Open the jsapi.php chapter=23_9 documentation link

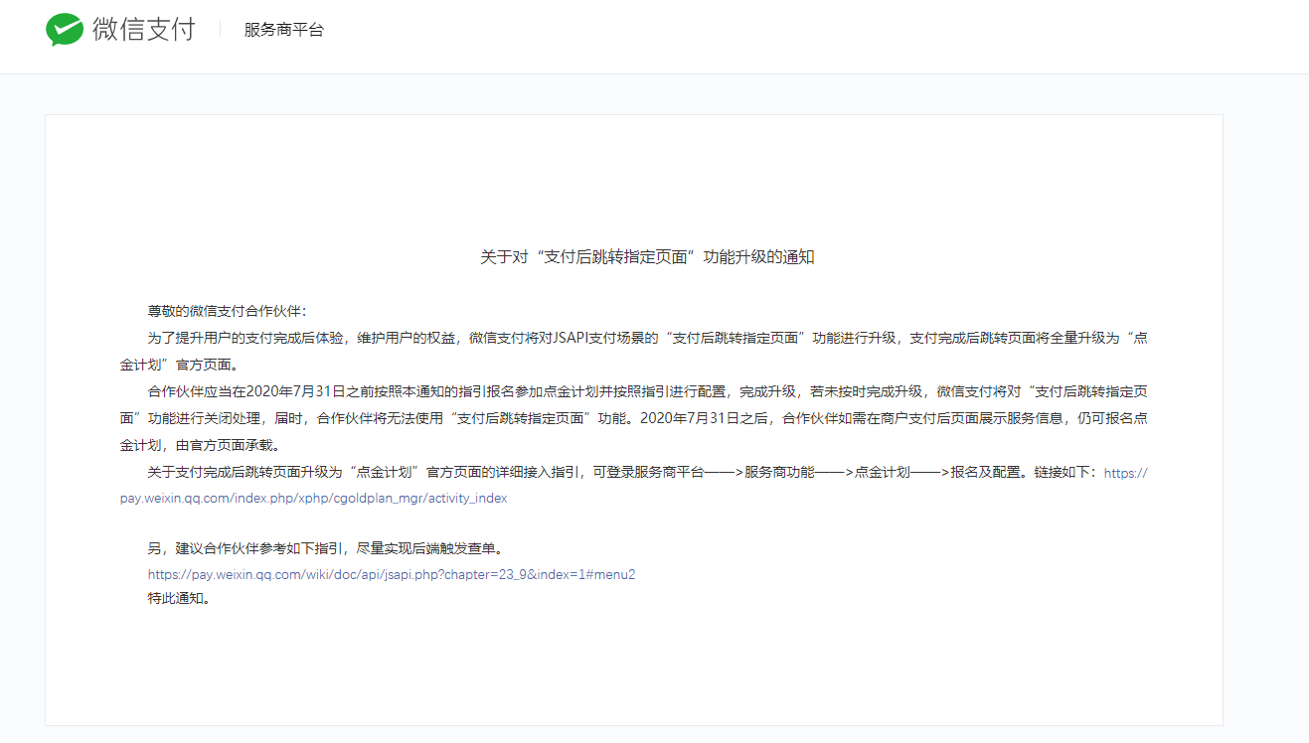coord(391,574)
